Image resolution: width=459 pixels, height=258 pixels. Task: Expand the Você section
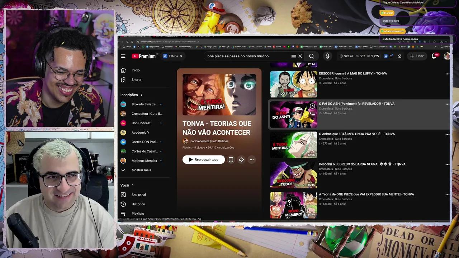(x=127, y=185)
